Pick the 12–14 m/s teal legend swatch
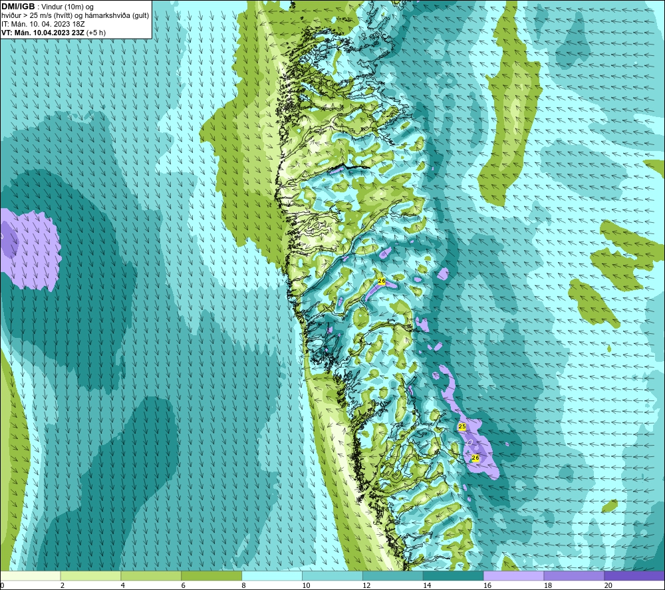This screenshot has width=665, height=590. pyautogui.click(x=393, y=575)
